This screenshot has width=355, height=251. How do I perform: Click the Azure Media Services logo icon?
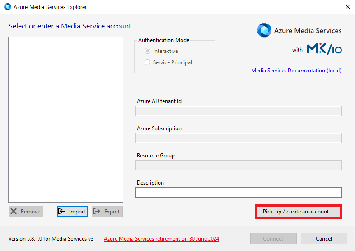pos(264,30)
